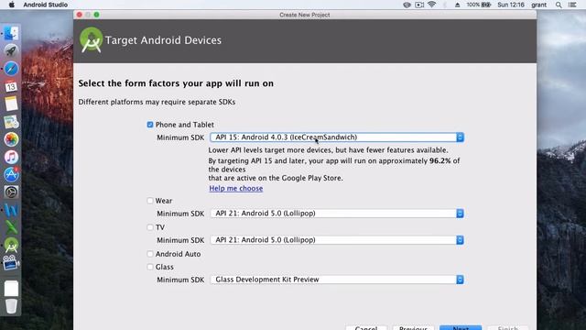Open Wear Minimum SDK dropdown

click(337, 214)
